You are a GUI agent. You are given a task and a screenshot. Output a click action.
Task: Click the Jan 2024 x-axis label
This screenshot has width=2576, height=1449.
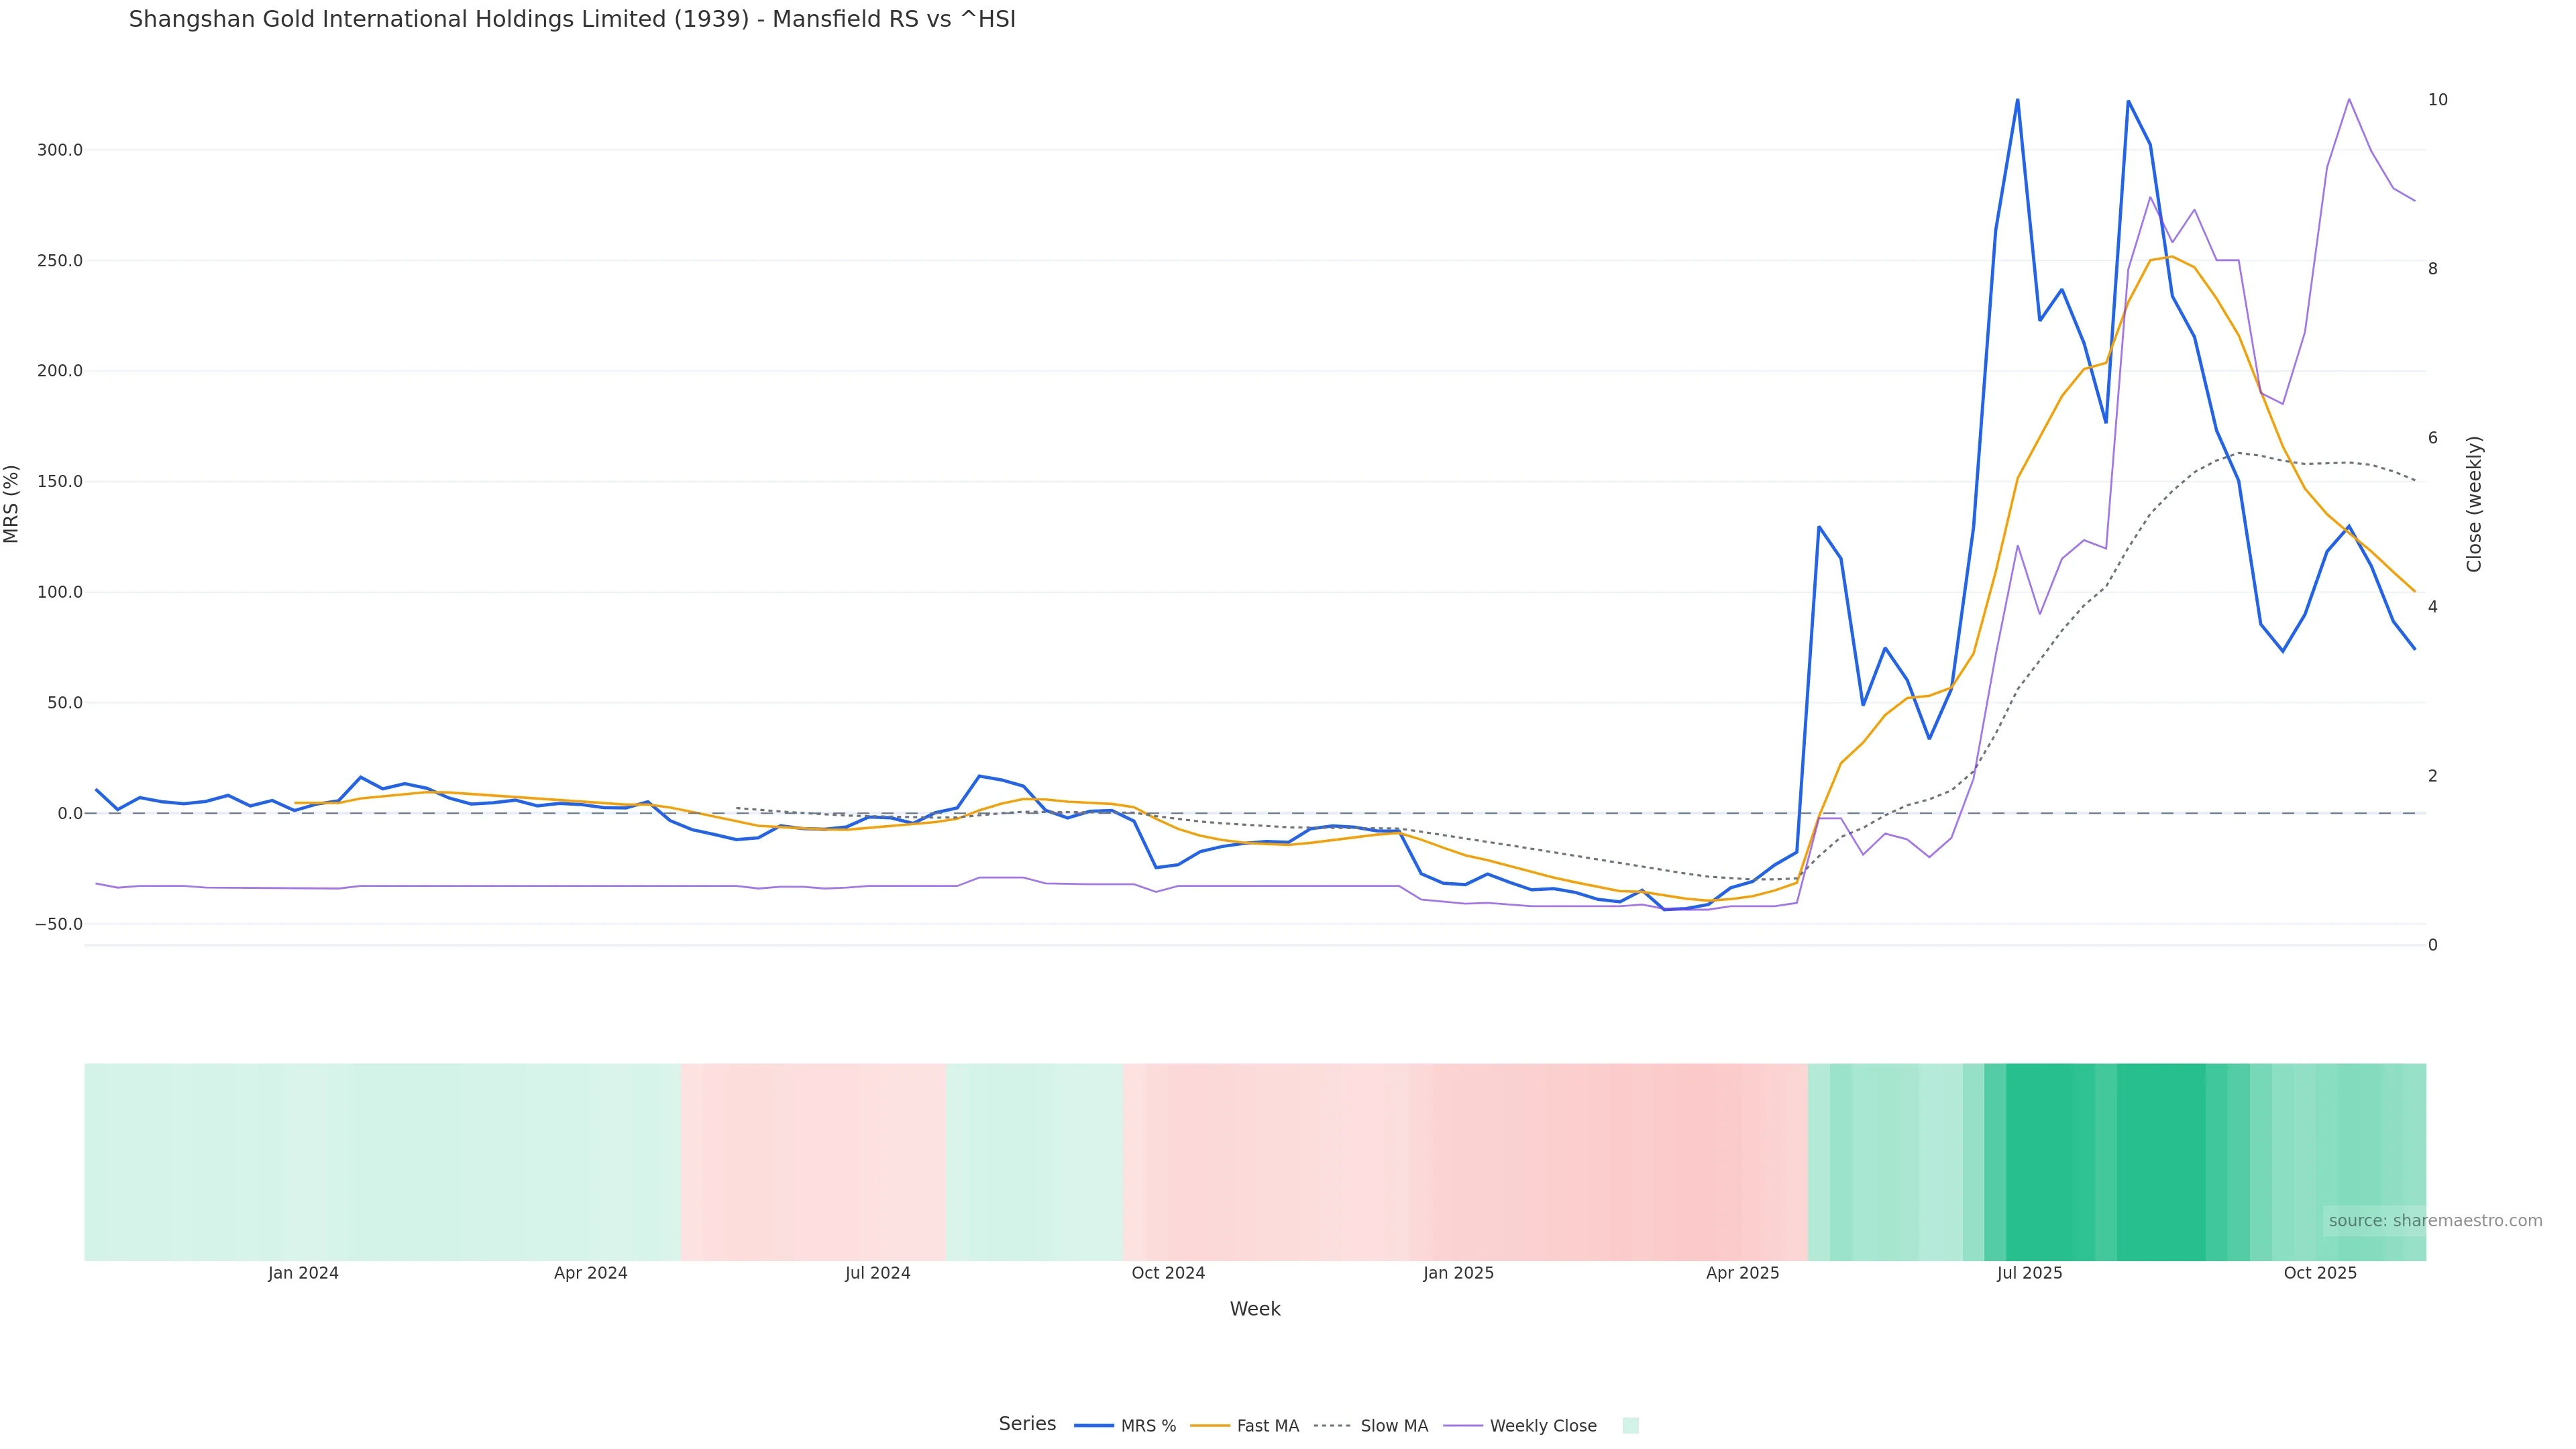click(x=303, y=1273)
